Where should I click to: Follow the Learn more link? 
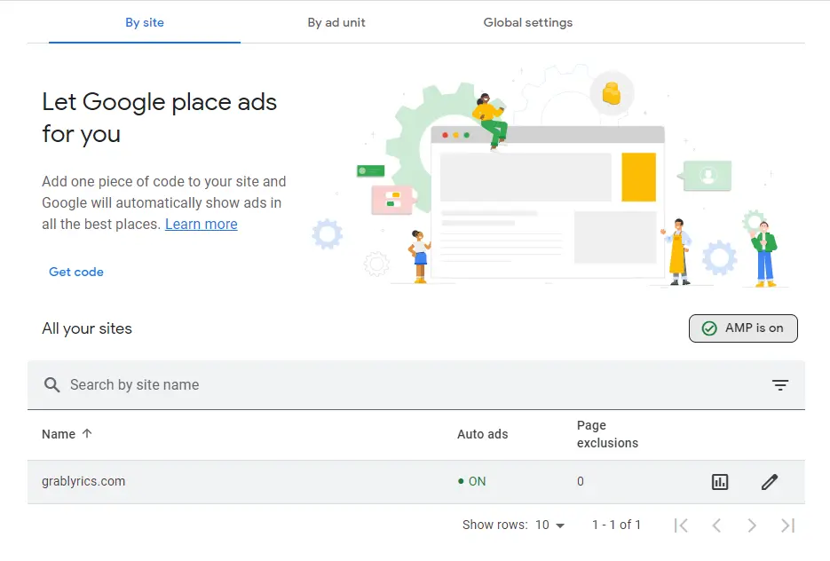tap(202, 225)
